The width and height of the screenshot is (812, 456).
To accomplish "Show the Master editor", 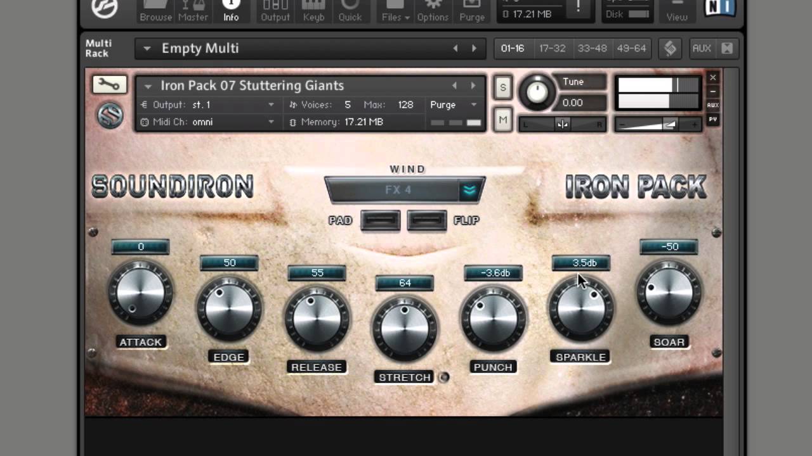I will 193,11.
